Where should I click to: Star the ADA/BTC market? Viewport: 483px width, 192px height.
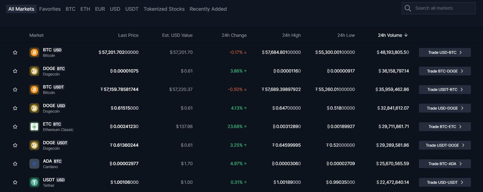[x=15, y=164]
